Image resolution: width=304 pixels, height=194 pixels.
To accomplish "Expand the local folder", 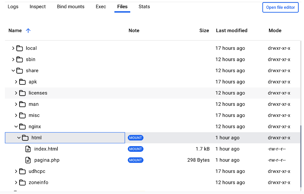I will coord(13,48).
